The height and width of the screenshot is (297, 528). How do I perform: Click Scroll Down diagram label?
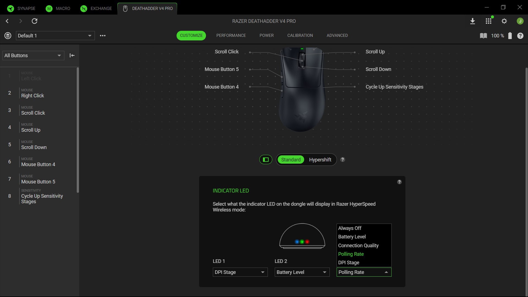pos(378,69)
